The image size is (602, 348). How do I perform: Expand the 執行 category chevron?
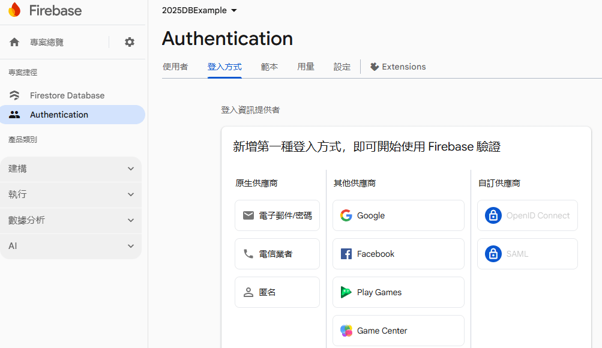pyautogui.click(x=131, y=194)
